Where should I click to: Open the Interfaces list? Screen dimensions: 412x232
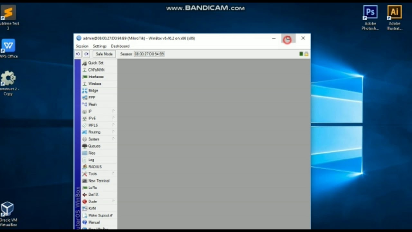(99, 77)
